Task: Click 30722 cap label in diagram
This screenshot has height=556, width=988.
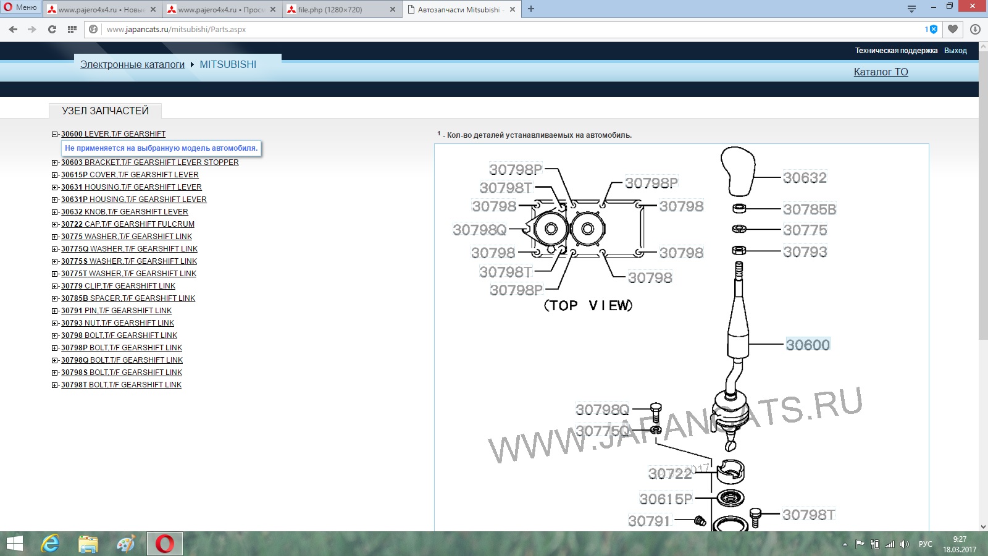Action: click(670, 473)
